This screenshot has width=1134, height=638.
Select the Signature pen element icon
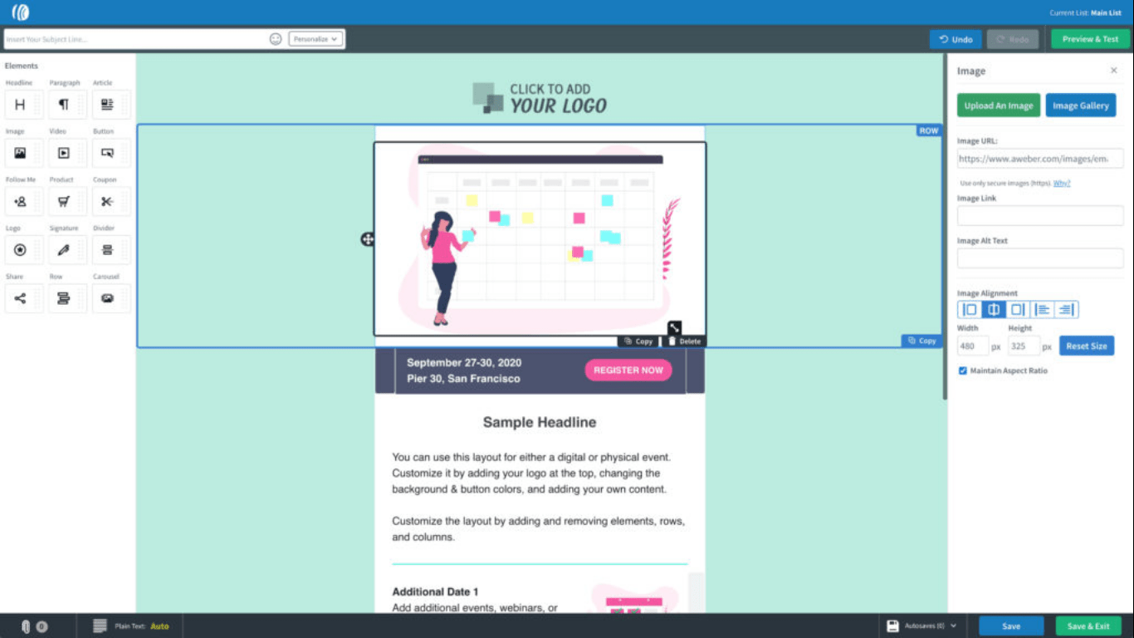(63, 249)
